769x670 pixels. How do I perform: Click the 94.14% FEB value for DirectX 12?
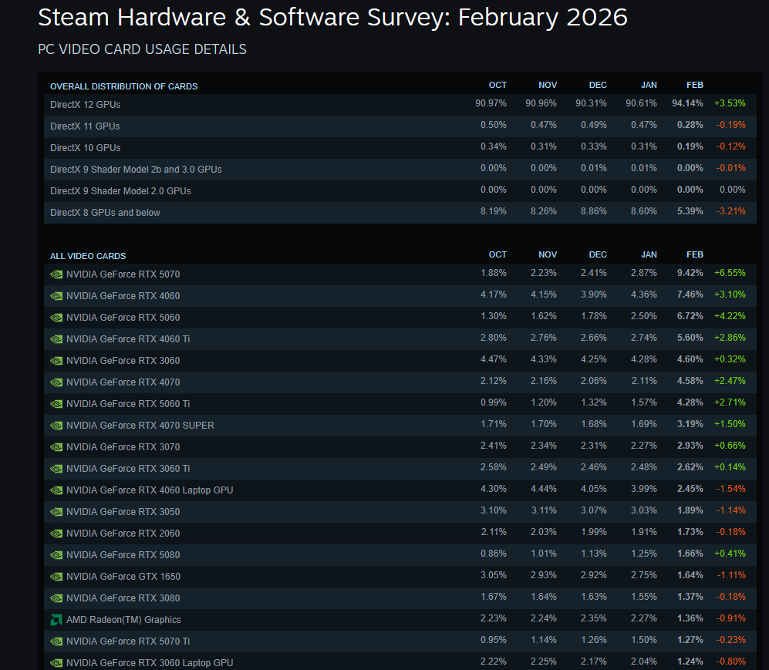pos(687,103)
